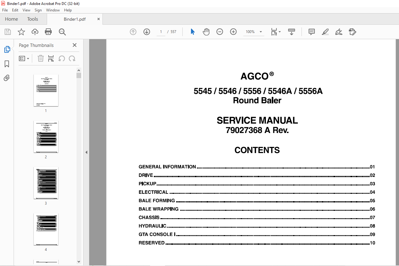399x266 pixels.
Task: Open the Bookmarks sidebar panel
Action: click(7, 64)
